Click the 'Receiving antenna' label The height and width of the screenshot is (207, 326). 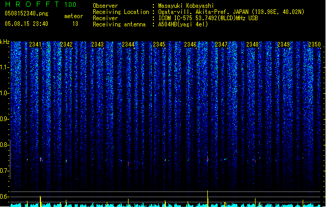119,24
